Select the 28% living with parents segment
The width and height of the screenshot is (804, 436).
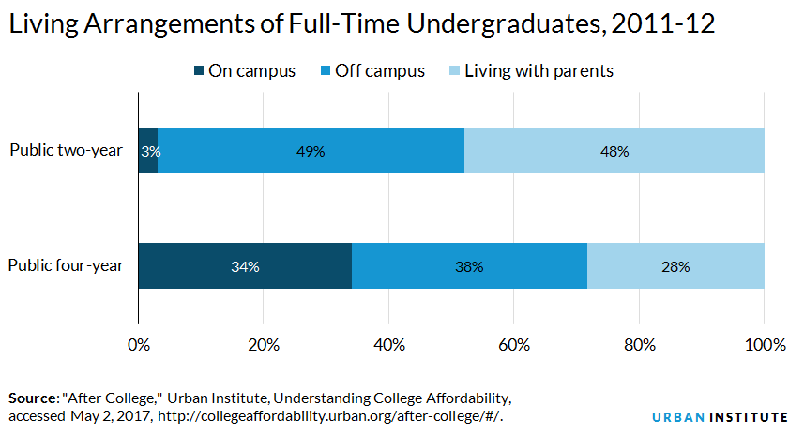675,266
